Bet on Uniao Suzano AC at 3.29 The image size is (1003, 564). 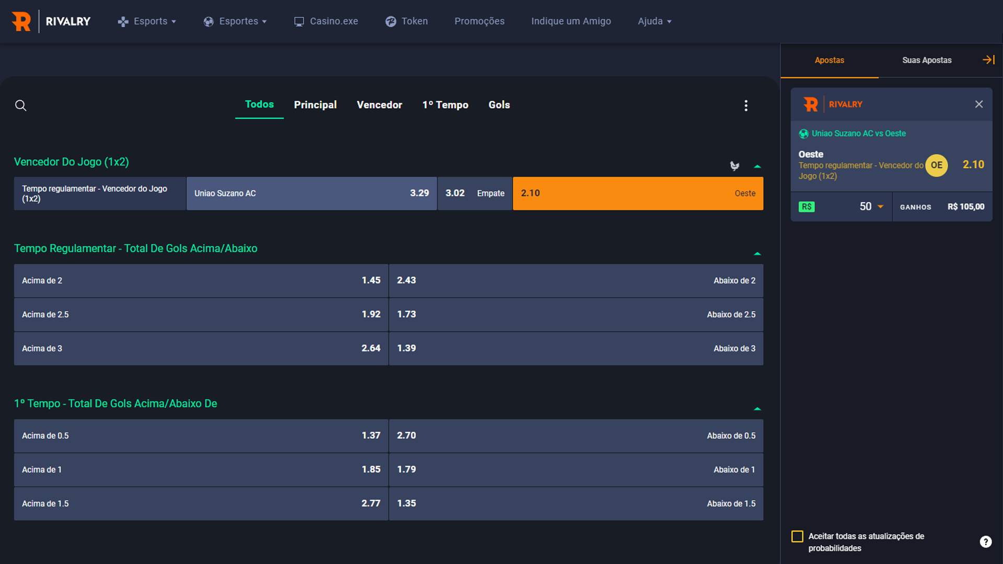[x=311, y=193]
